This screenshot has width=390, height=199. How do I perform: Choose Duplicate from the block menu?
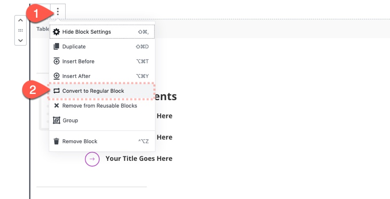click(x=102, y=47)
